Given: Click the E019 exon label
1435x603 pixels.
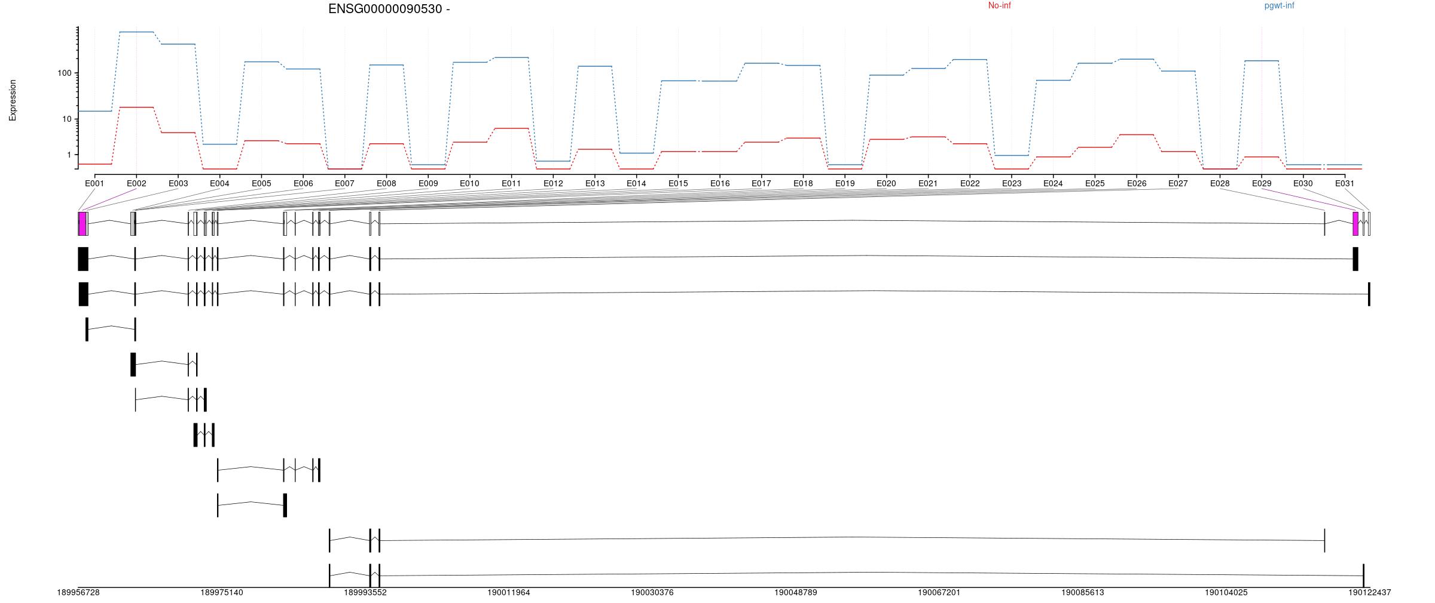Looking at the screenshot, I should [x=844, y=184].
